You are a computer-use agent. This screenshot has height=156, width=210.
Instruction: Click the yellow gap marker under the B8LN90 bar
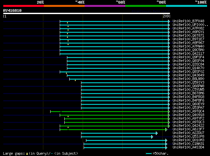tap(75, 80)
